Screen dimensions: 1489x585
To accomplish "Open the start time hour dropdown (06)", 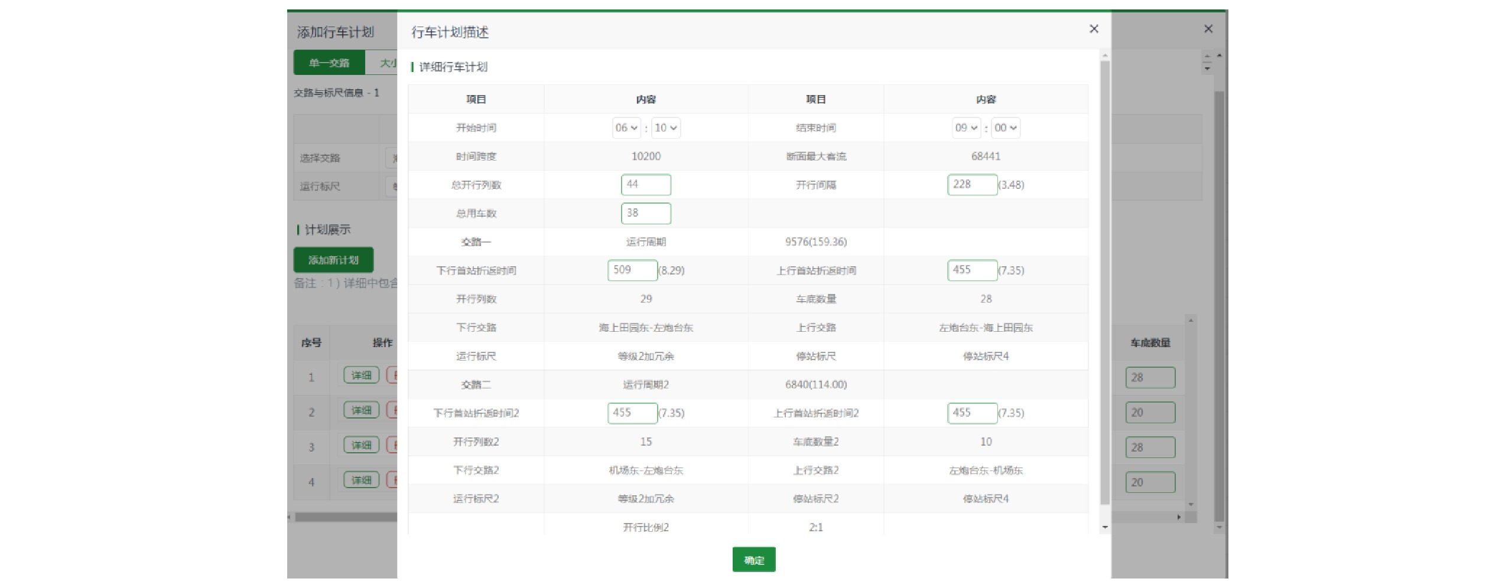I will [x=626, y=128].
